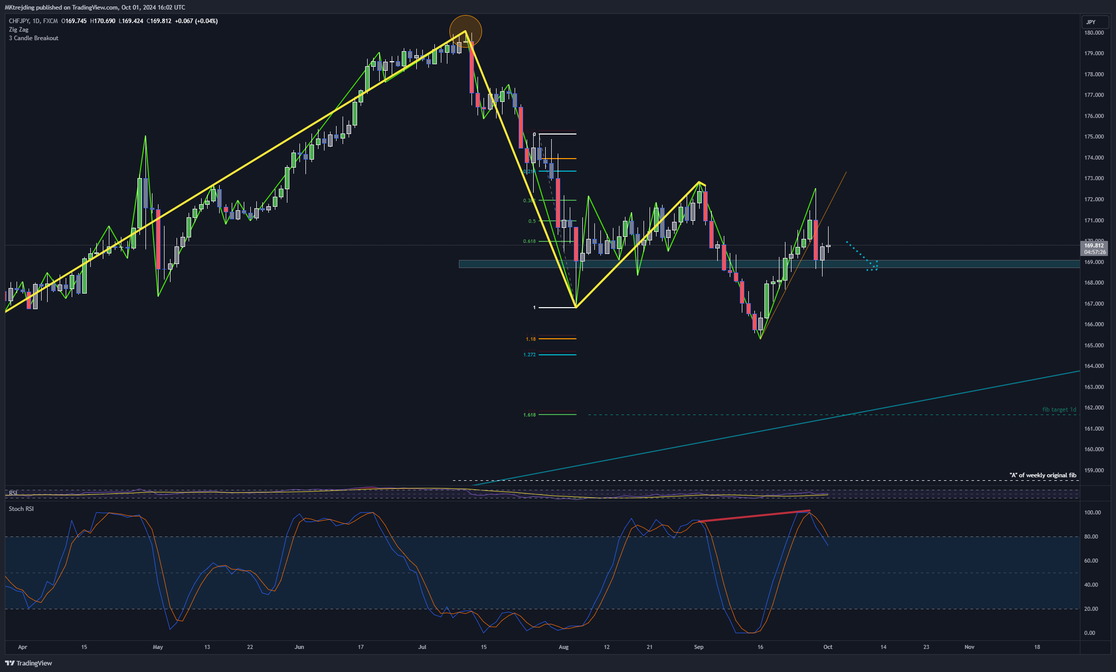Select the 1.18 Fibonacci extension label
1116x672 pixels.
pyautogui.click(x=531, y=339)
